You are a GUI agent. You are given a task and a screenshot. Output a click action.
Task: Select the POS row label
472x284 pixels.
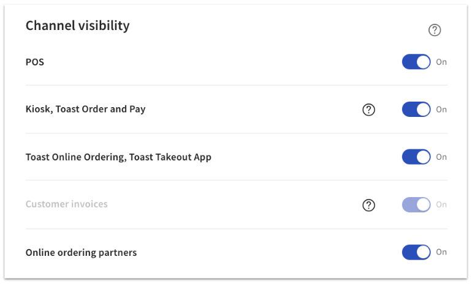point(34,62)
